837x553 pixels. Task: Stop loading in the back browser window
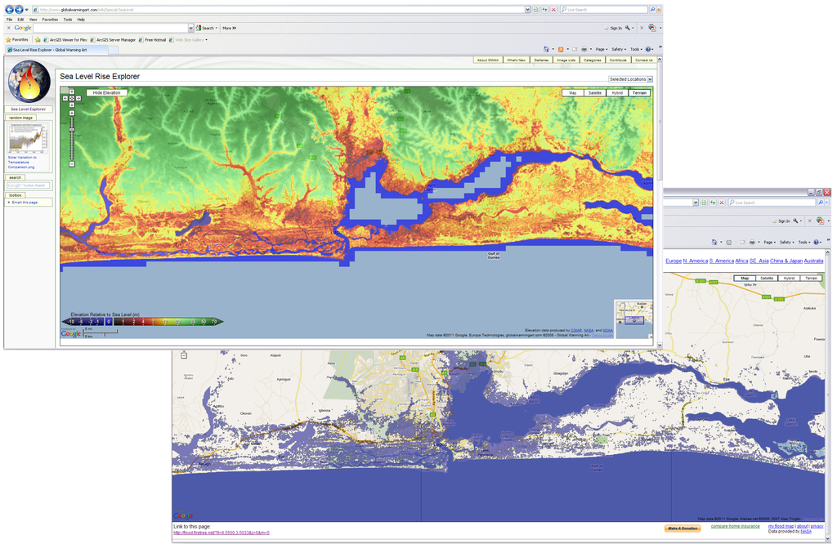tap(722, 203)
